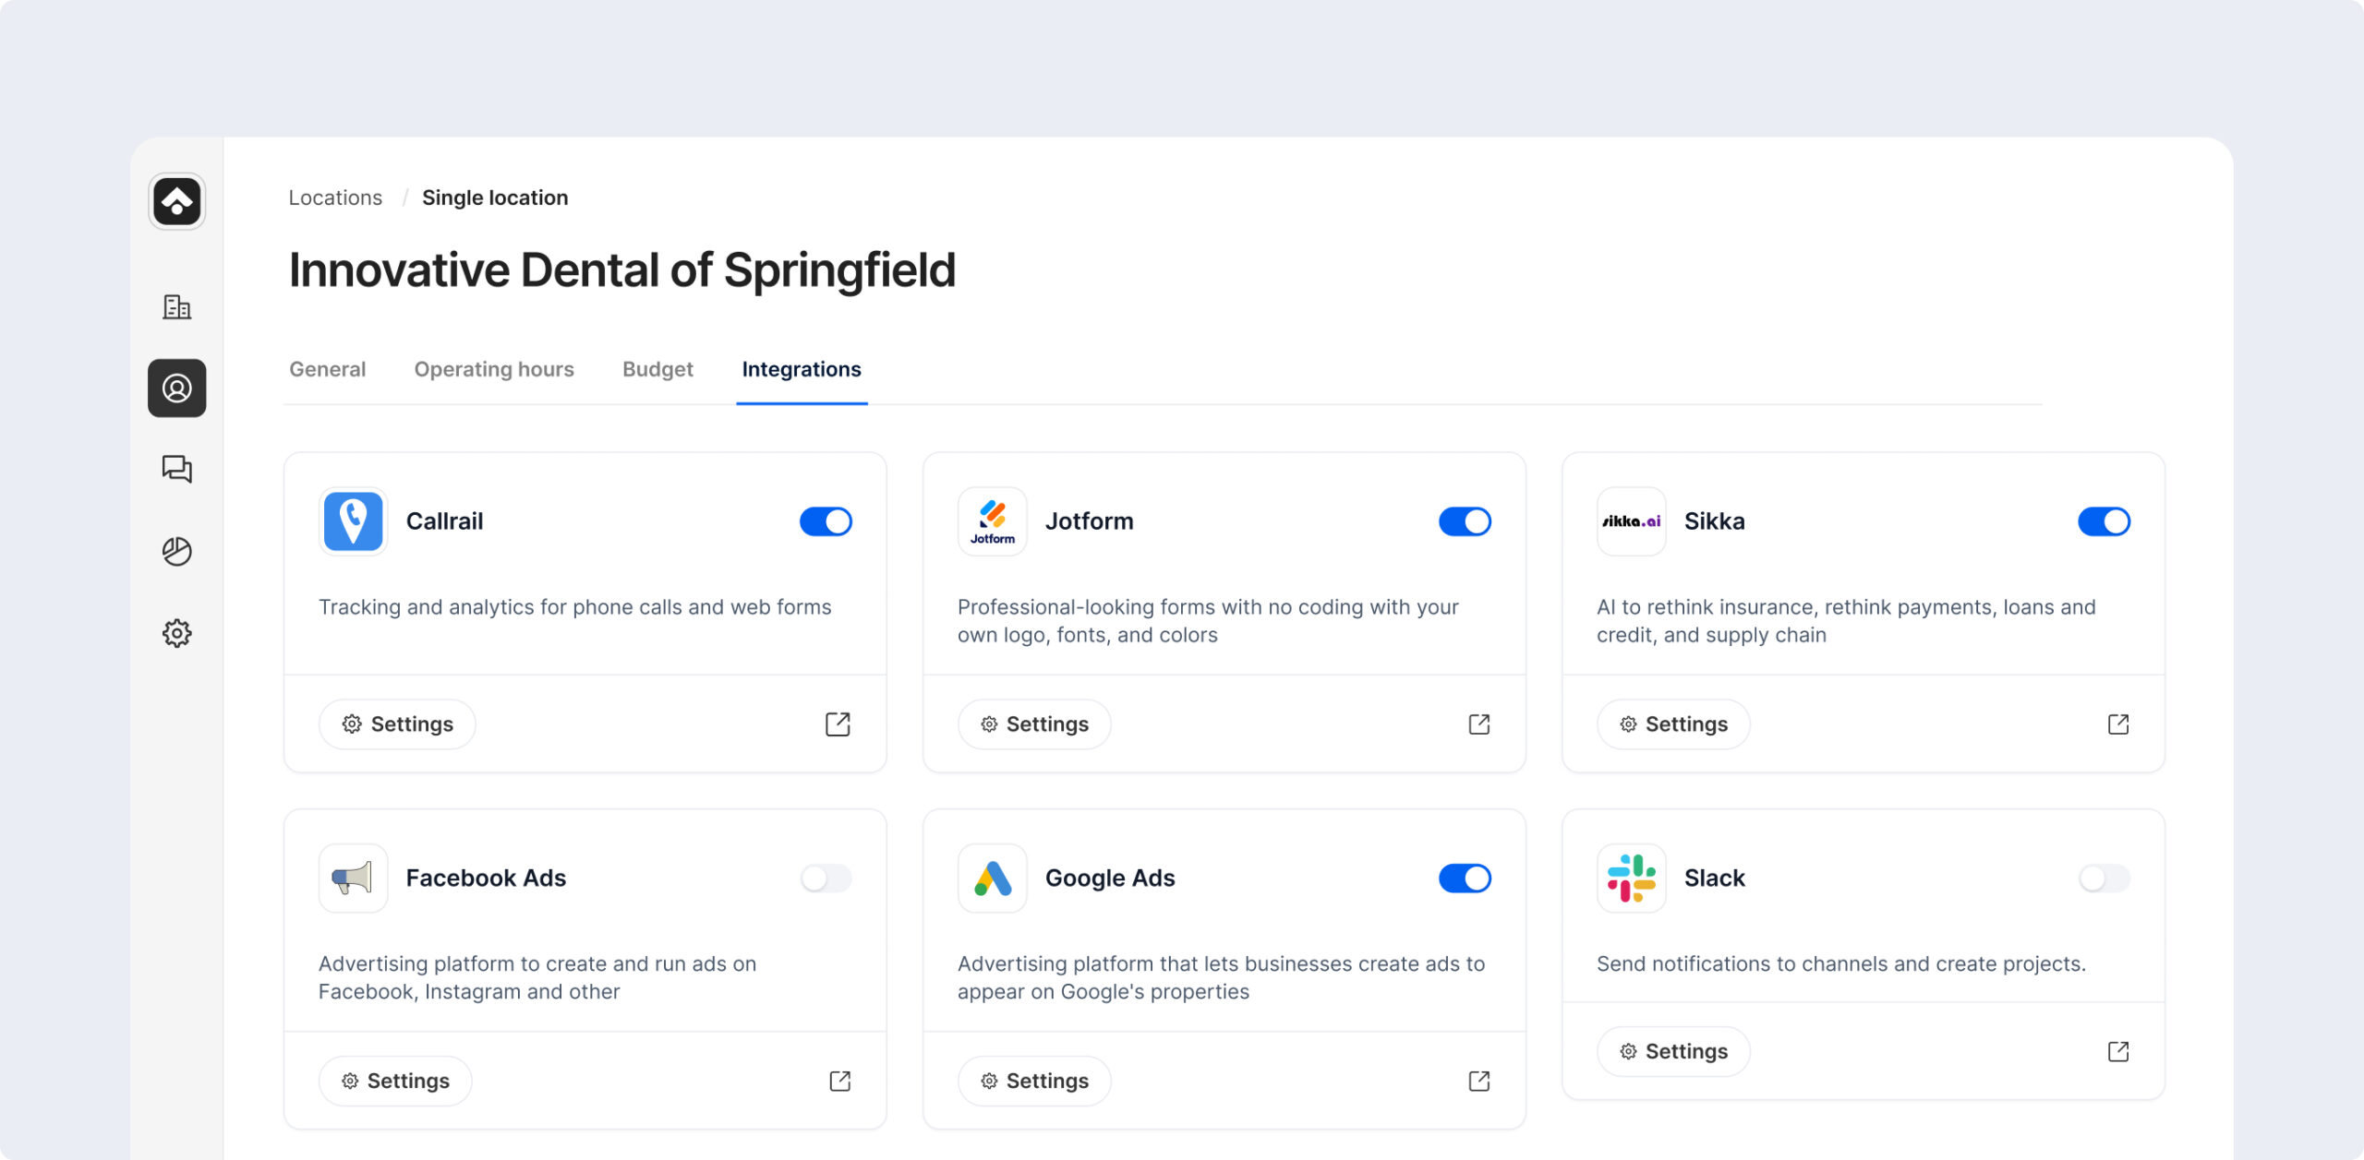This screenshot has width=2364, height=1160.
Task: Open Google Ads Settings button
Action: [1034, 1081]
